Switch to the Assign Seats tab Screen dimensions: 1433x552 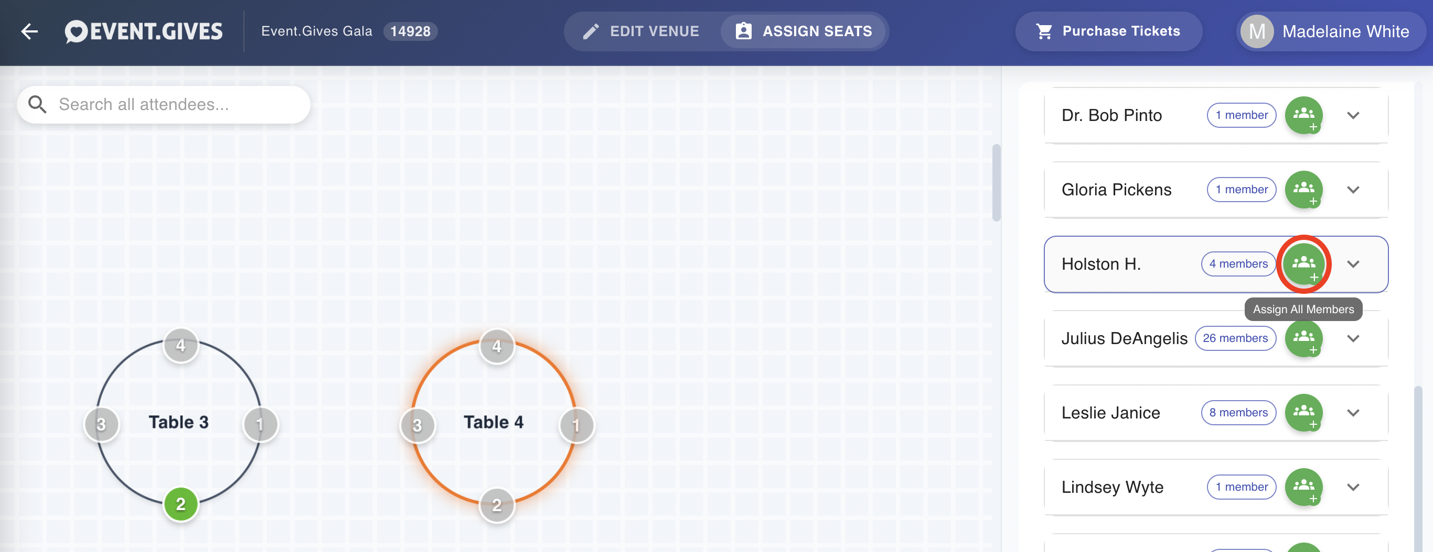click(803, 31)
